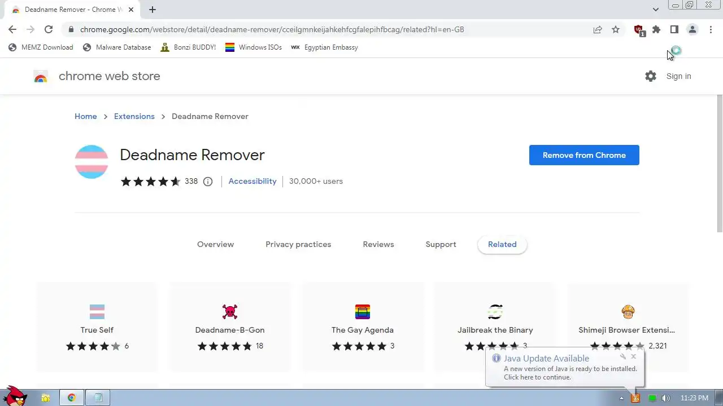The width and height of the screenshot is (723, 406).
Task: Bookmark this page with the star icon
Action: 616,29
